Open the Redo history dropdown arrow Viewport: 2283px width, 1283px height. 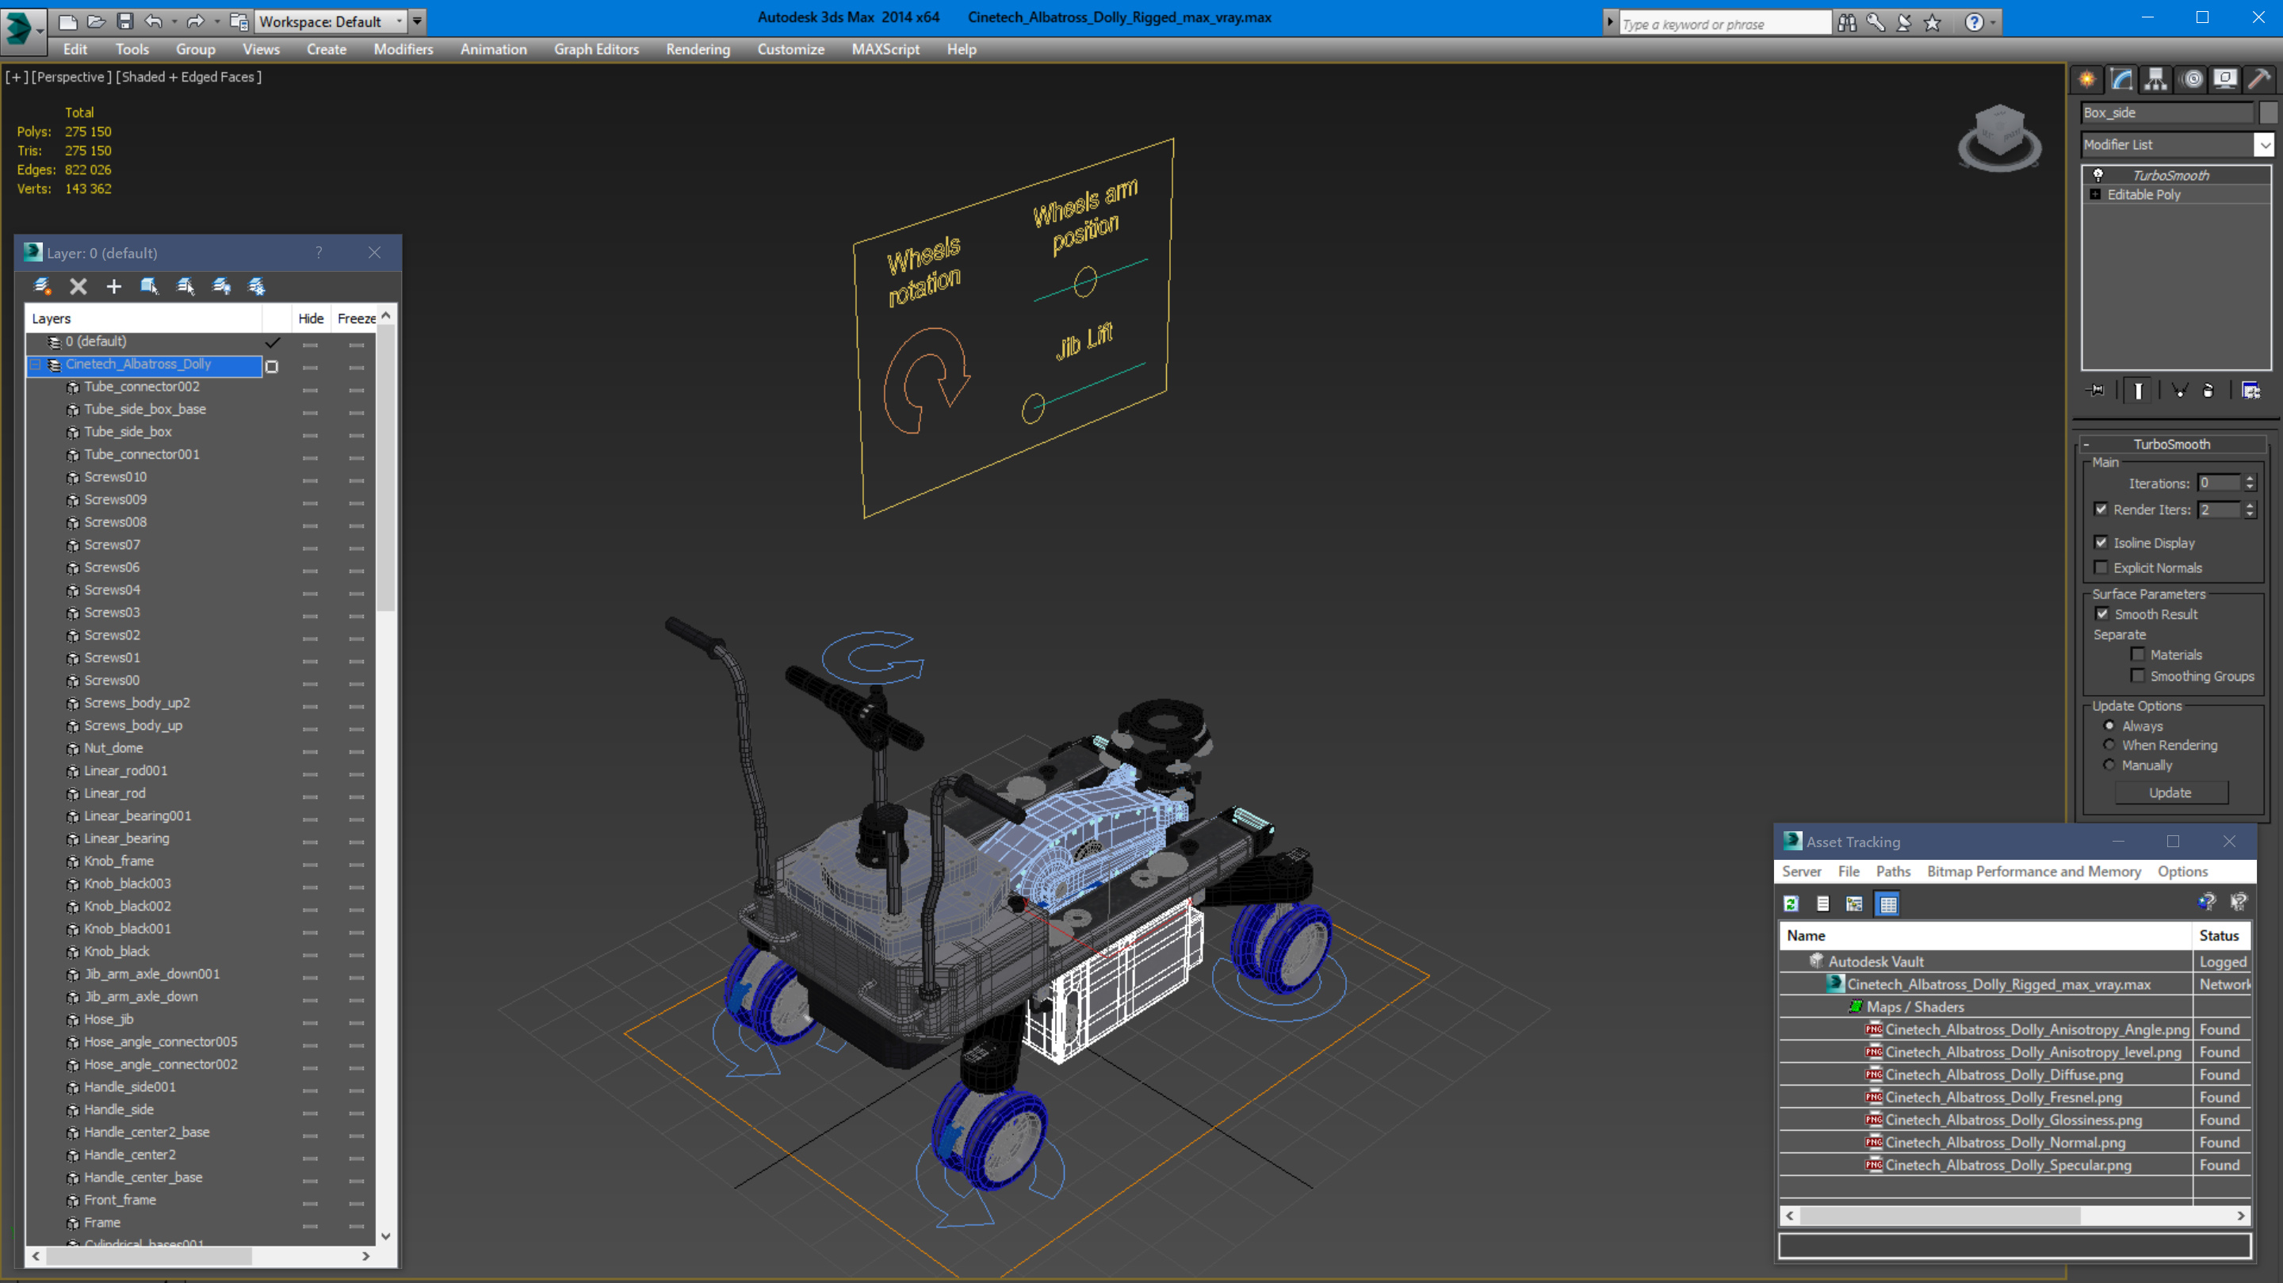coord(217,21)
